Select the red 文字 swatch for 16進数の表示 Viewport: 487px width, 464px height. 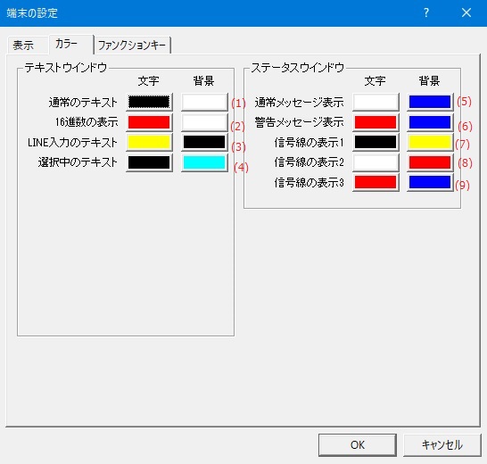pyautogui.click(x=149, y=122)
